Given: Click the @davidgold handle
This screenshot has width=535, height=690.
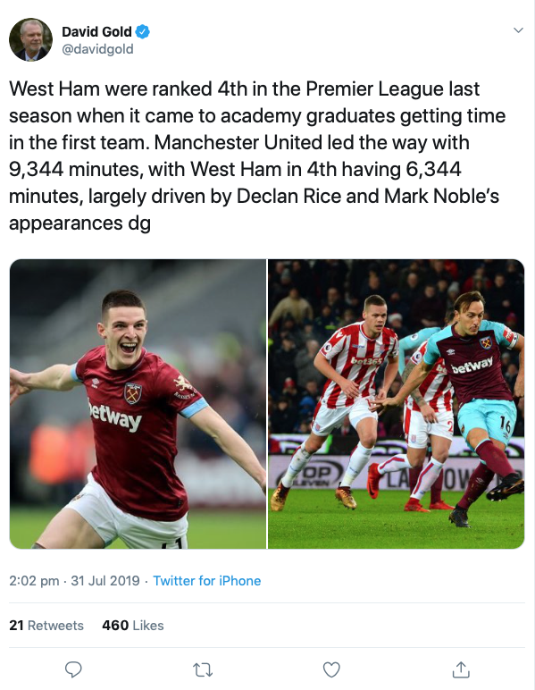Looking at the screenshot, I should 97,49.
